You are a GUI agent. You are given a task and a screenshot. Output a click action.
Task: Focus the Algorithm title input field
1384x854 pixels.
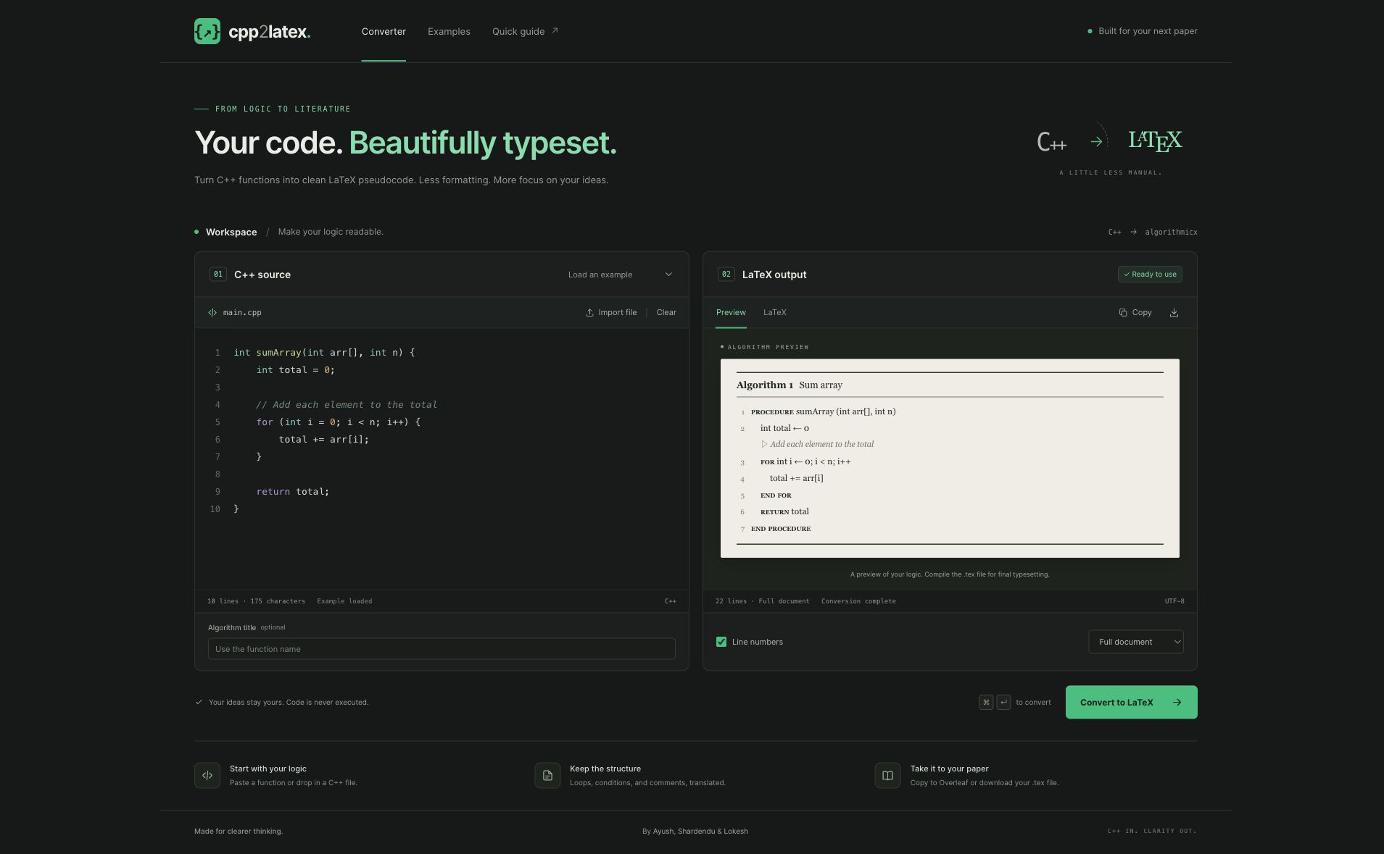point(442,649)
